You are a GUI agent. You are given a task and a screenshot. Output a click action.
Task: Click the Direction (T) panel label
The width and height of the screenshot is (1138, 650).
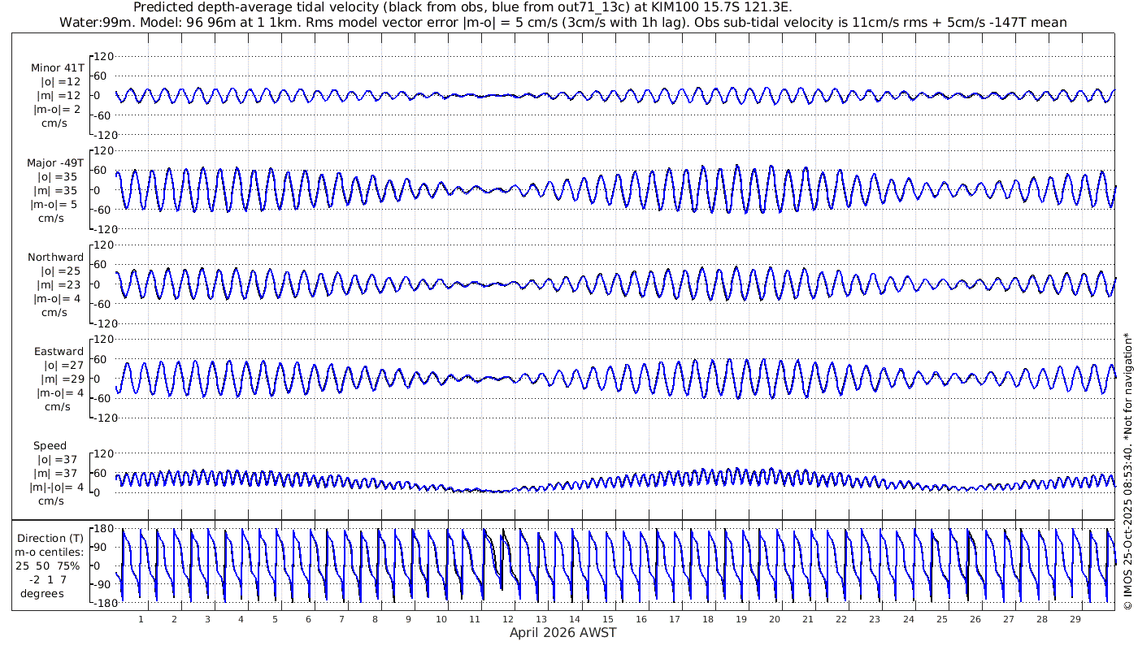(50, 538)
